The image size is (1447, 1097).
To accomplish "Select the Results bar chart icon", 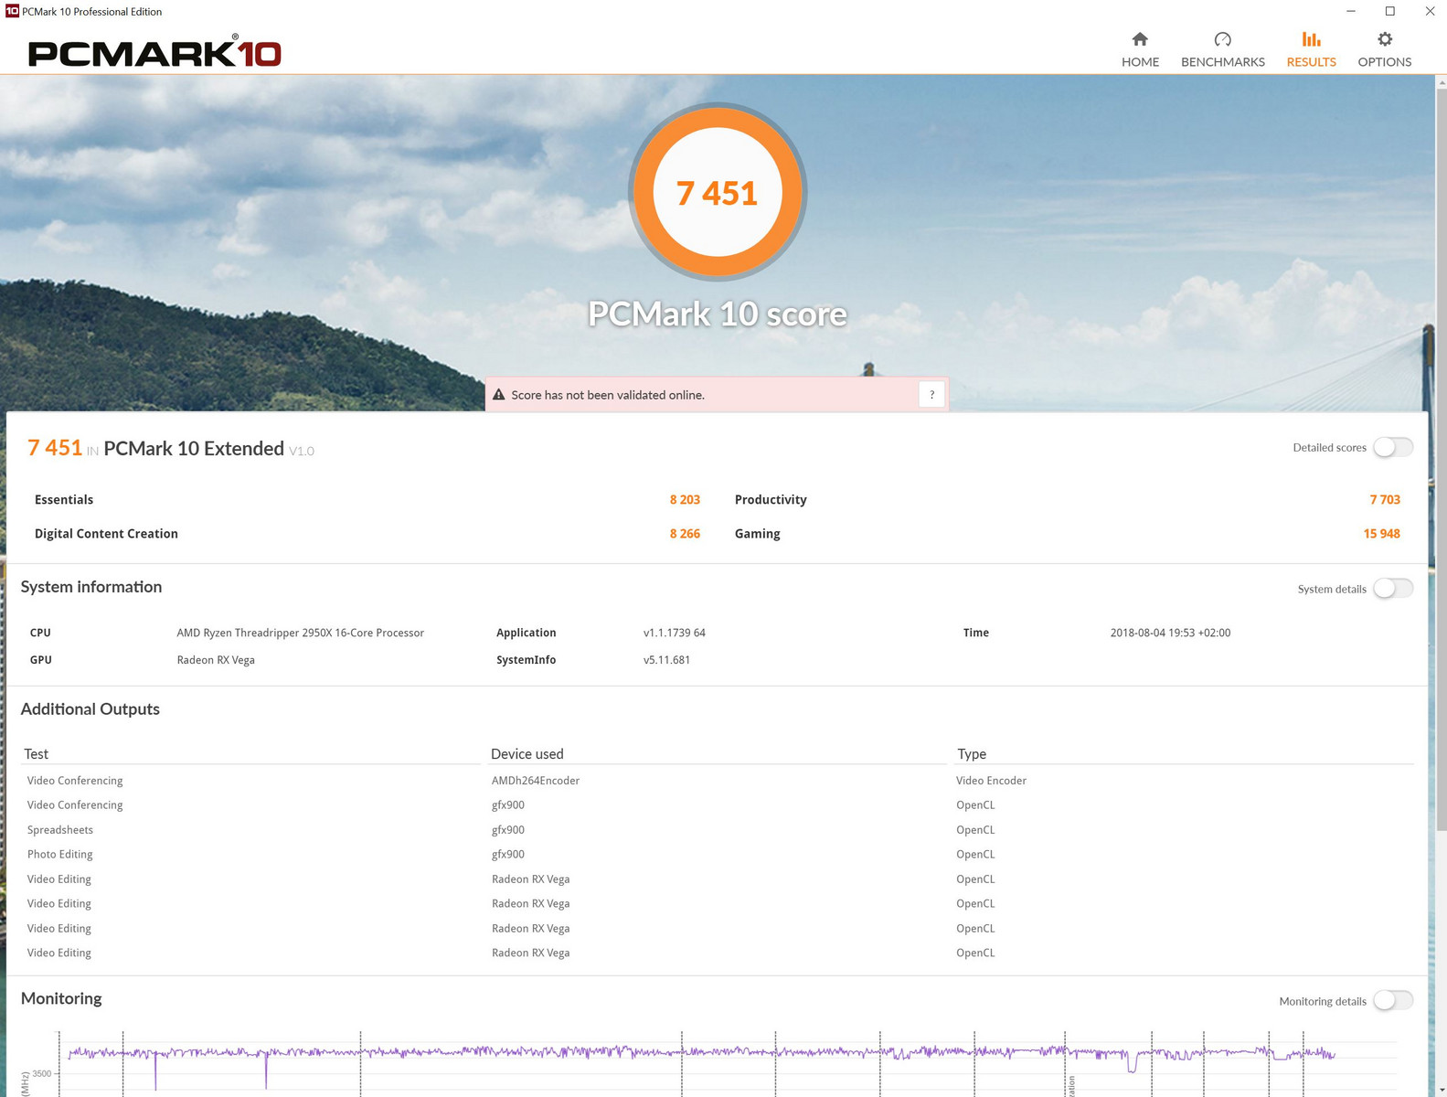I will [1311, 39].
